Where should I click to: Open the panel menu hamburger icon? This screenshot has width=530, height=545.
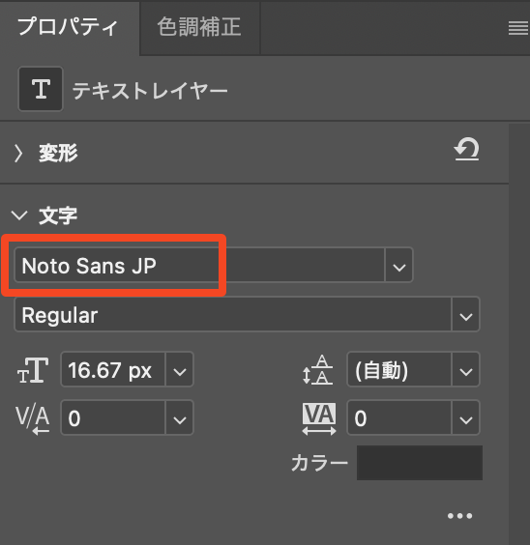pyautogui.click(x=518, y=28)
